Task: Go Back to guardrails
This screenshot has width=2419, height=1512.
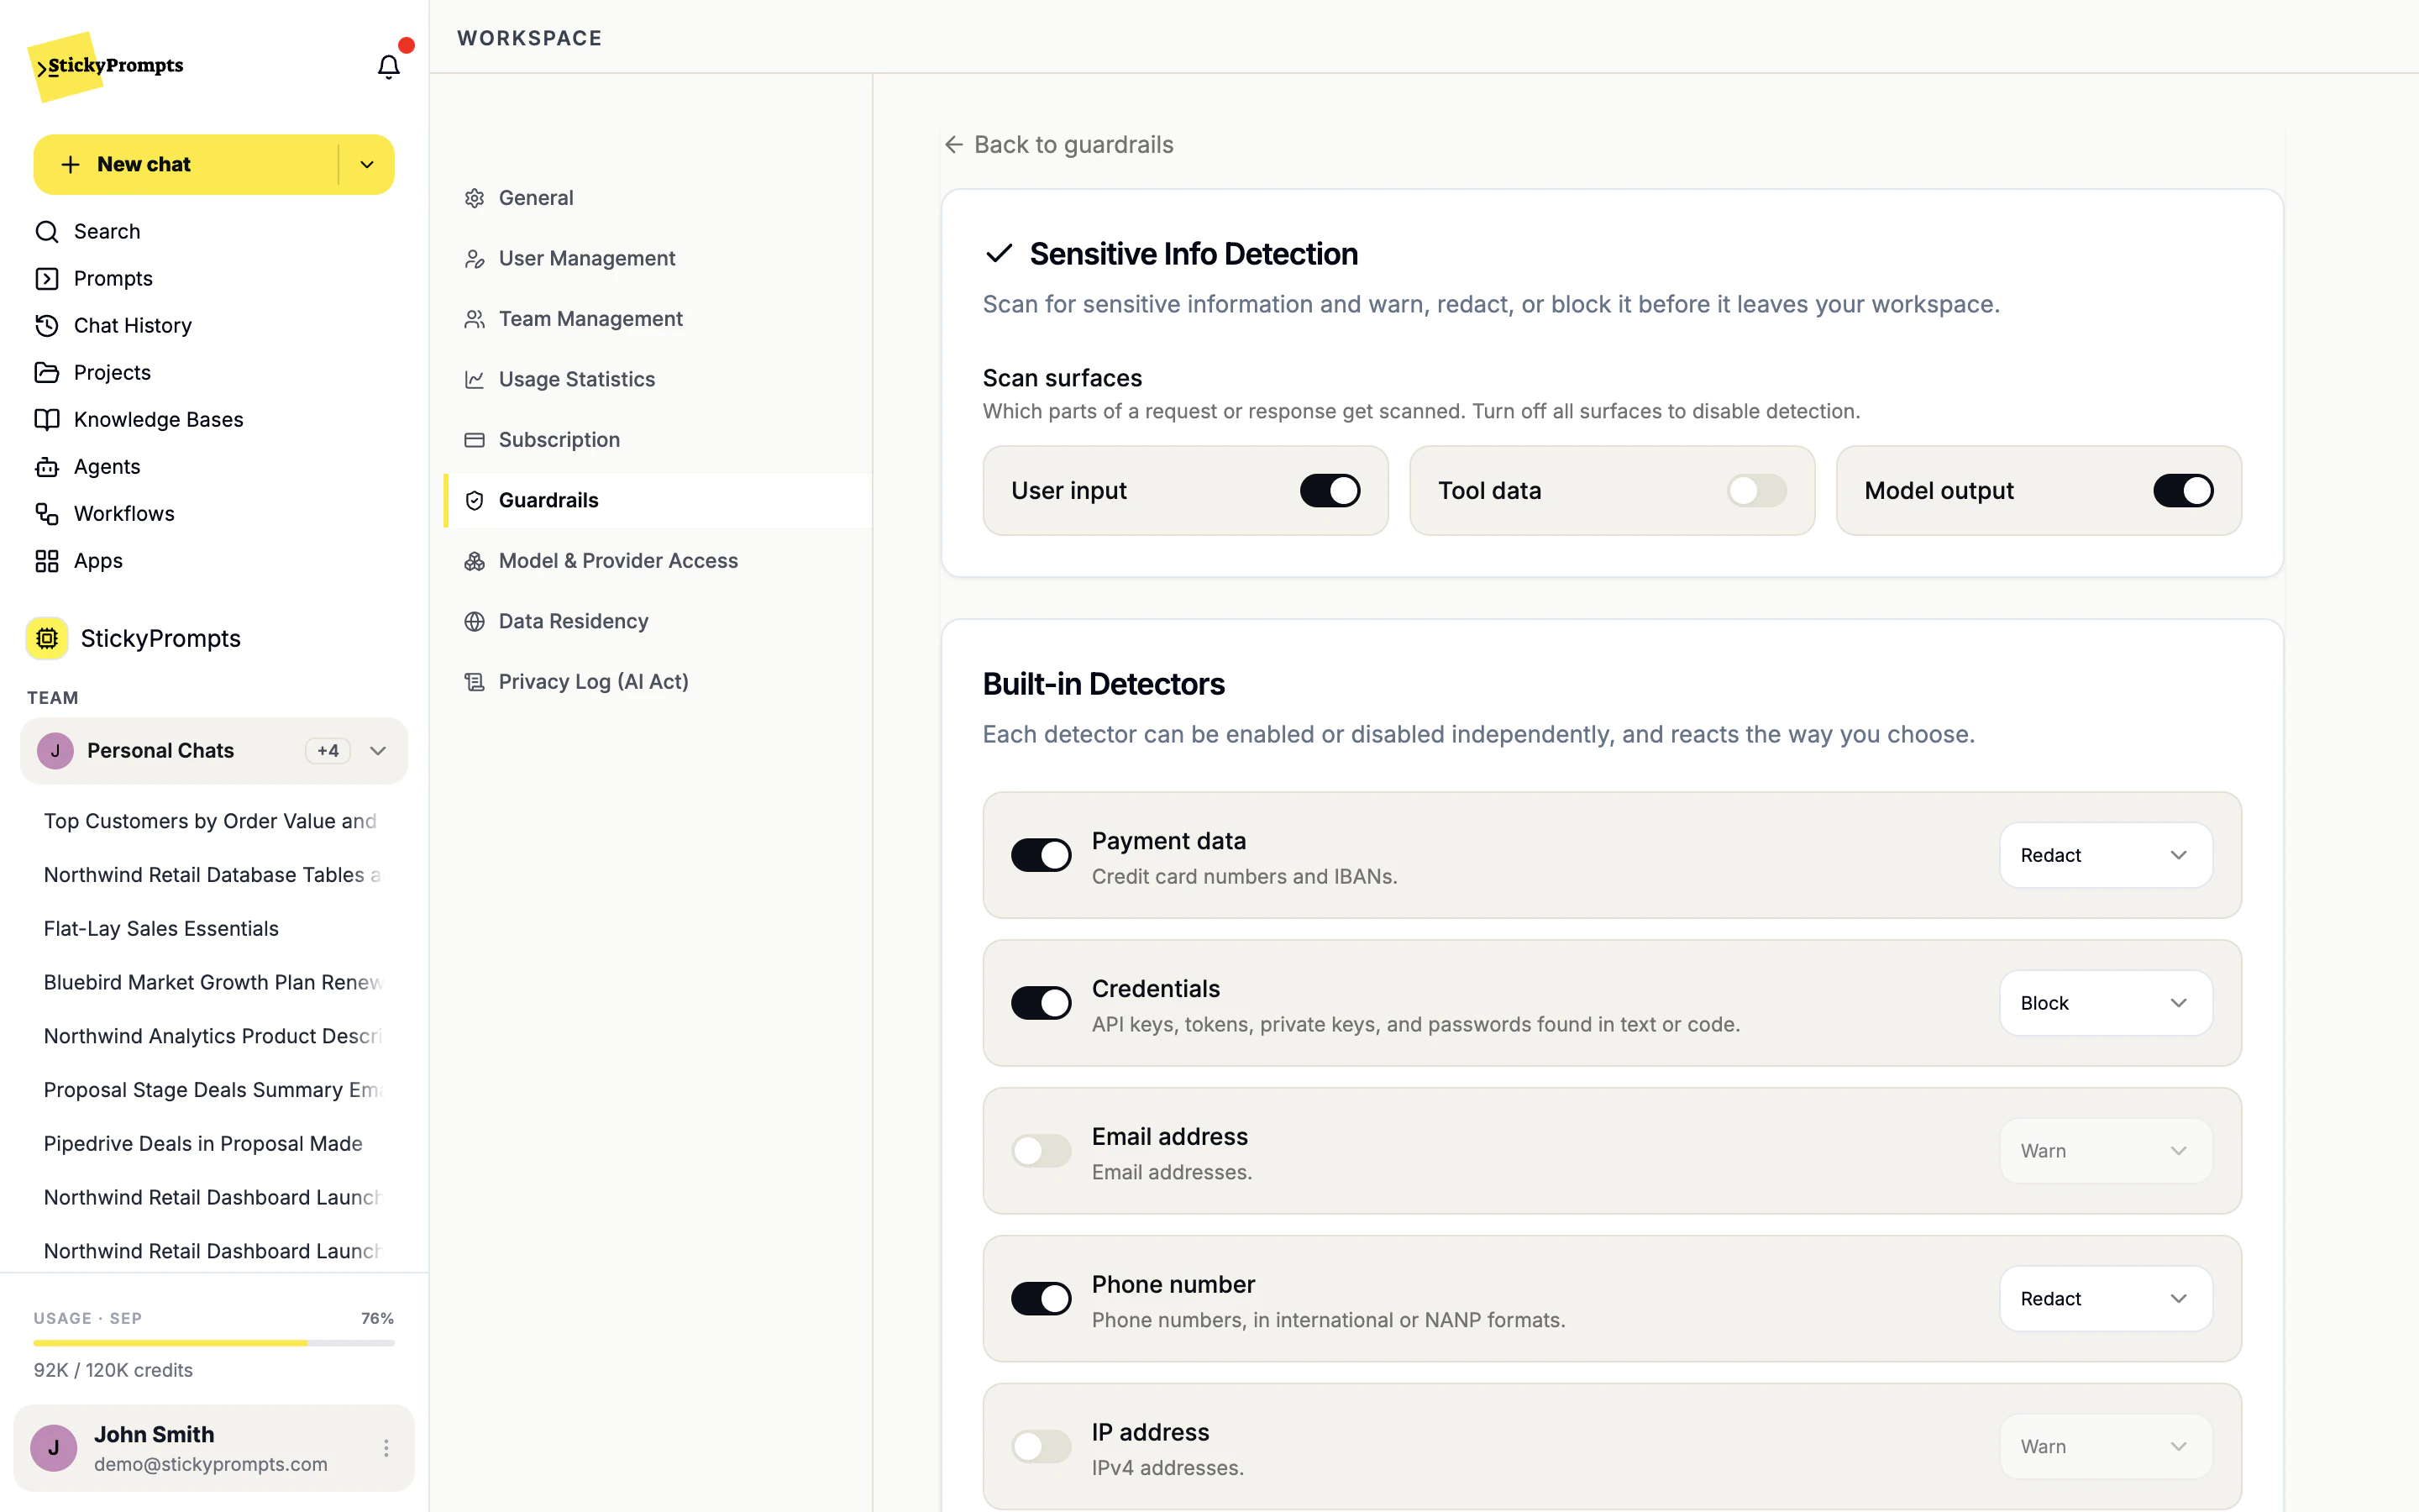Action: (x=1058, y=145)
